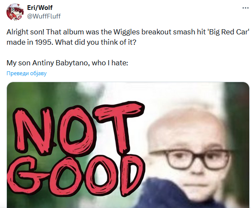Visit the @WuffFluff handle
The height and width of the screenshot is (208, 251).
(44, 16)
